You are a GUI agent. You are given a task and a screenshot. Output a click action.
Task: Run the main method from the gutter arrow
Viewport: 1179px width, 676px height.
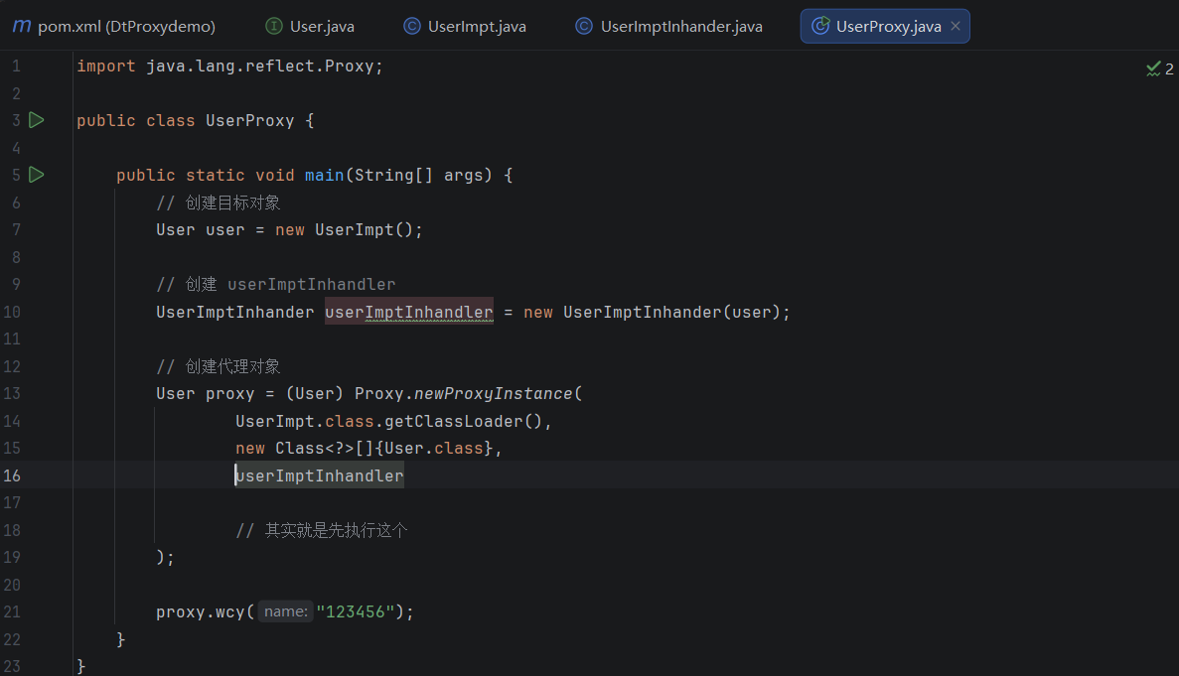[36, 175]
